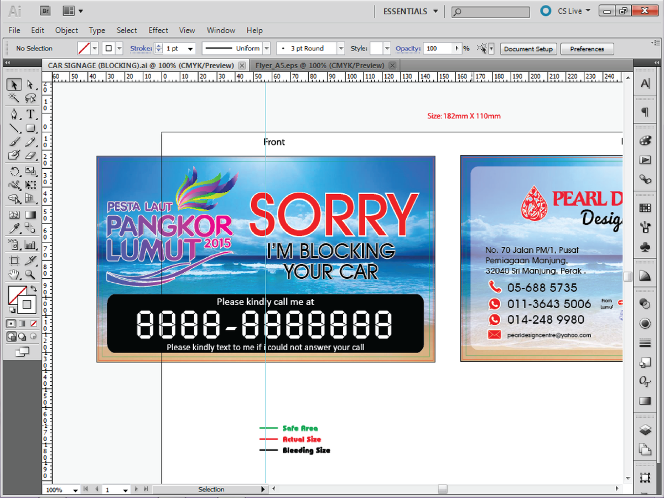Select the Hand tool
The image size is (664, 498).
tap(14, 274)
